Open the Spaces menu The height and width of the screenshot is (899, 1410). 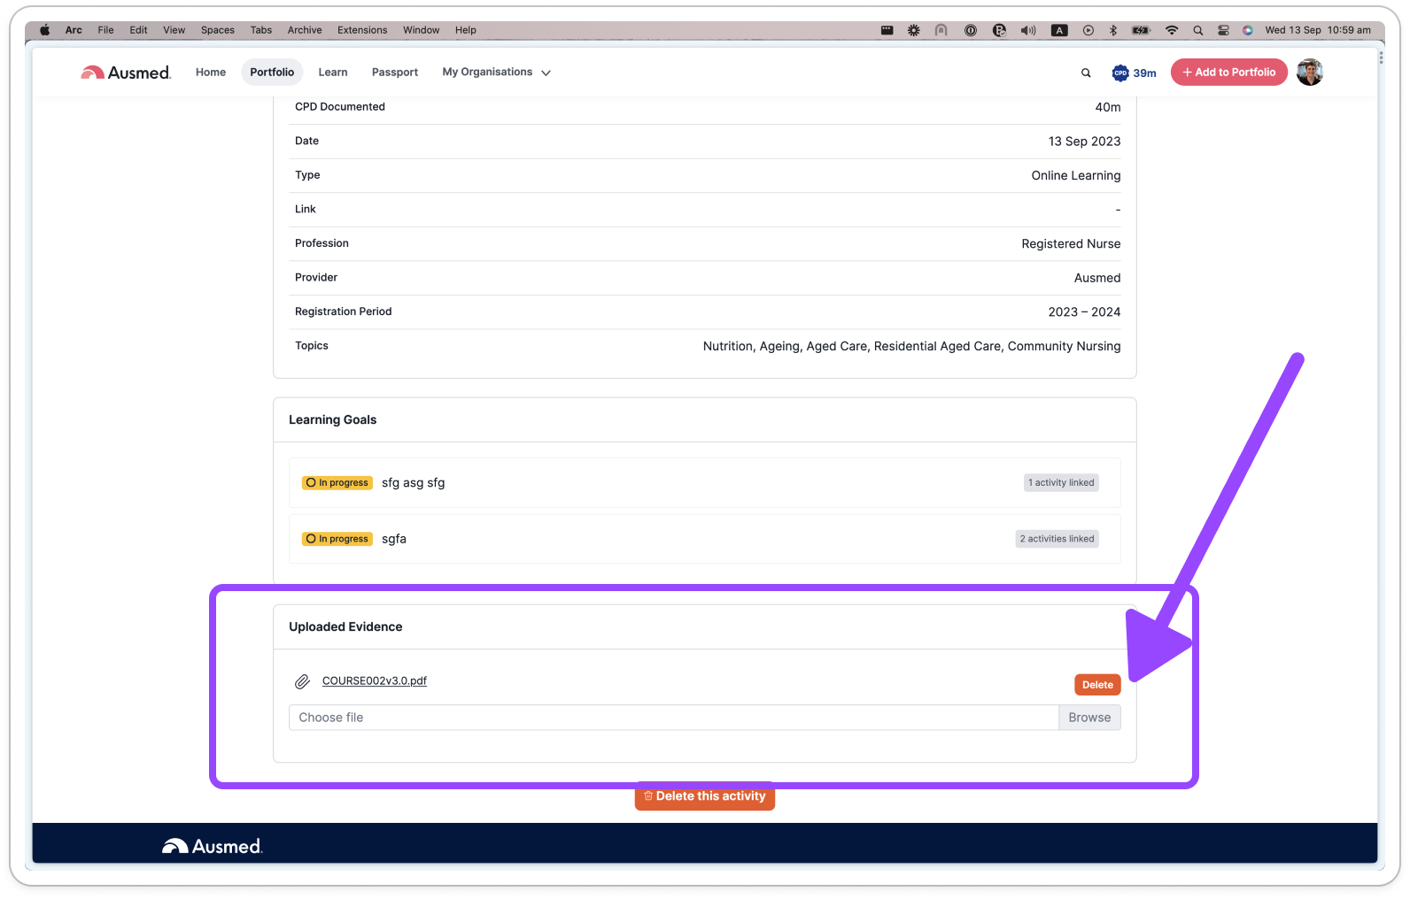218,30
